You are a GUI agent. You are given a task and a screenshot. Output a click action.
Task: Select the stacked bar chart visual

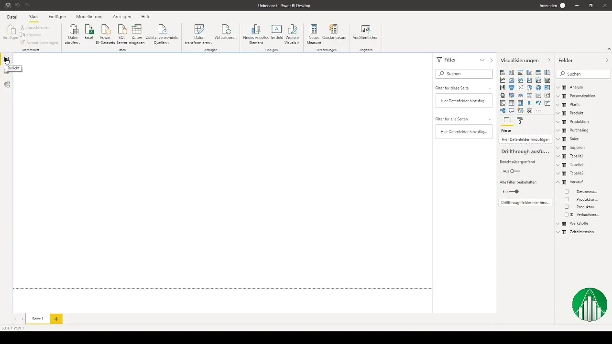click(x=503, y=73)
